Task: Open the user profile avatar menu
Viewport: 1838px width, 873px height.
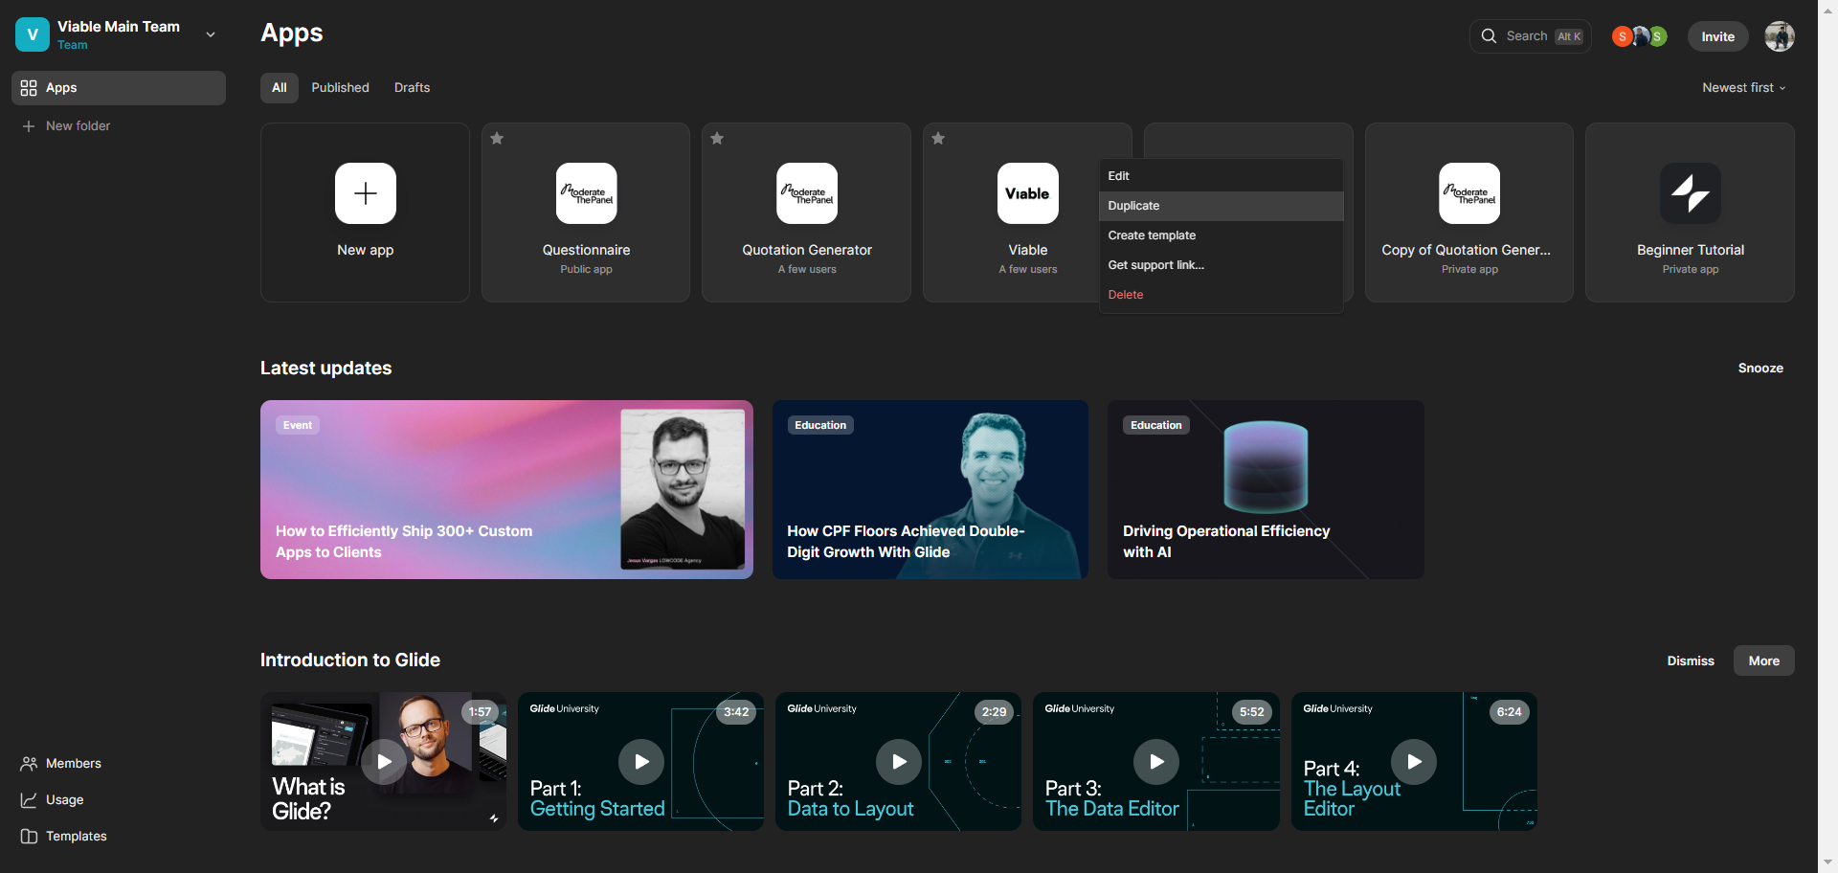Action: click(x=1780, y=36)
